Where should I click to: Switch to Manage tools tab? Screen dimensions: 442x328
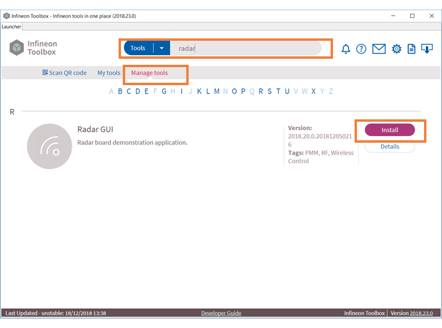pyautogui.click(x=149, y=73)
